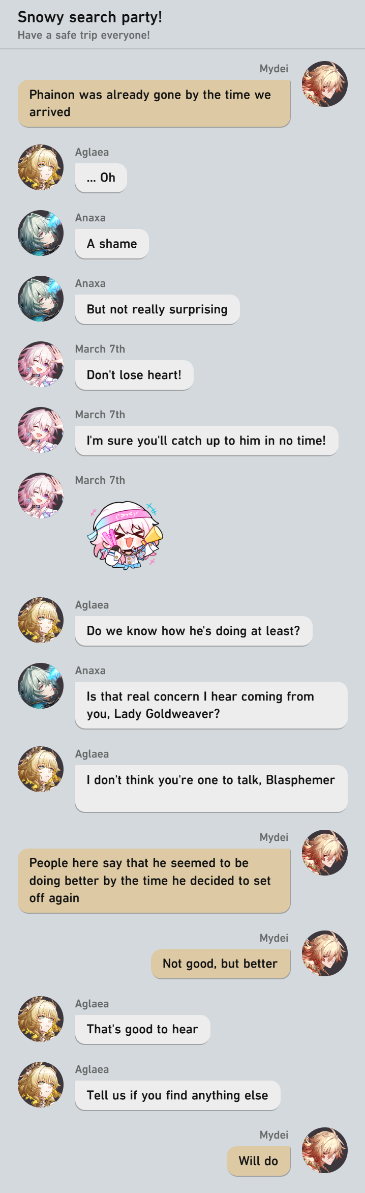Tap Mydei's avatar beside 'Not good, but better'
The width and height of the screenshot is (365, 1193).
tap(324, 953)
